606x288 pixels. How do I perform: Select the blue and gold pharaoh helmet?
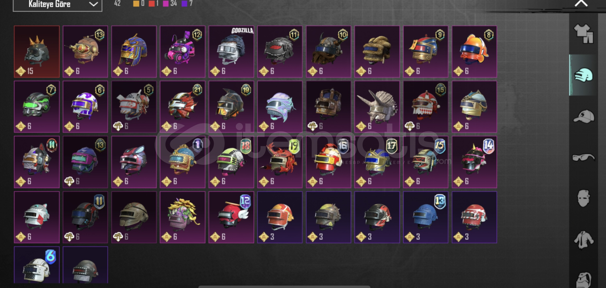(x=134, y=51)
